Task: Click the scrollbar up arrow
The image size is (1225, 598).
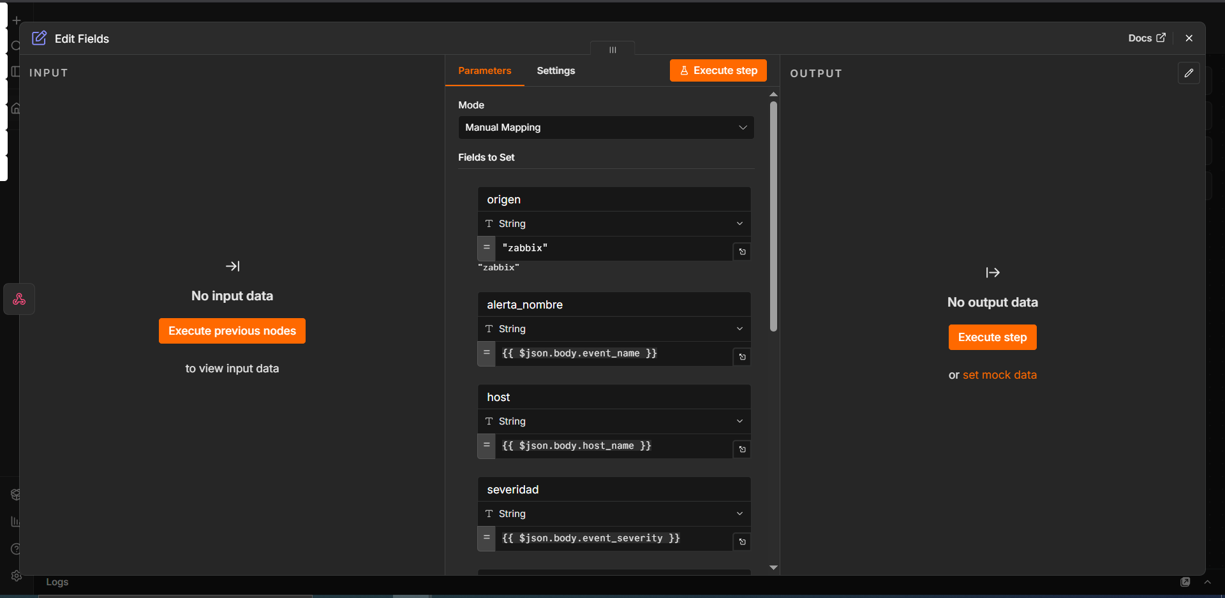Action: coord(773,94)
